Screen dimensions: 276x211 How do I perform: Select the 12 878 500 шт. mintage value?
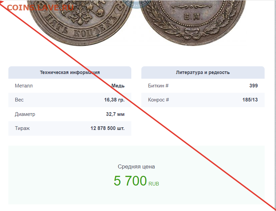click(108, 128)
